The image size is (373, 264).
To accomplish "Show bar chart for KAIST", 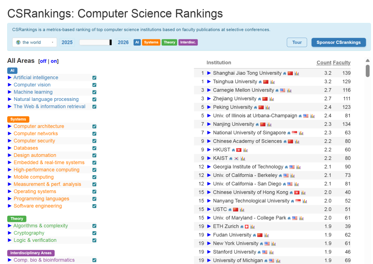I will [x=243, y=159].
